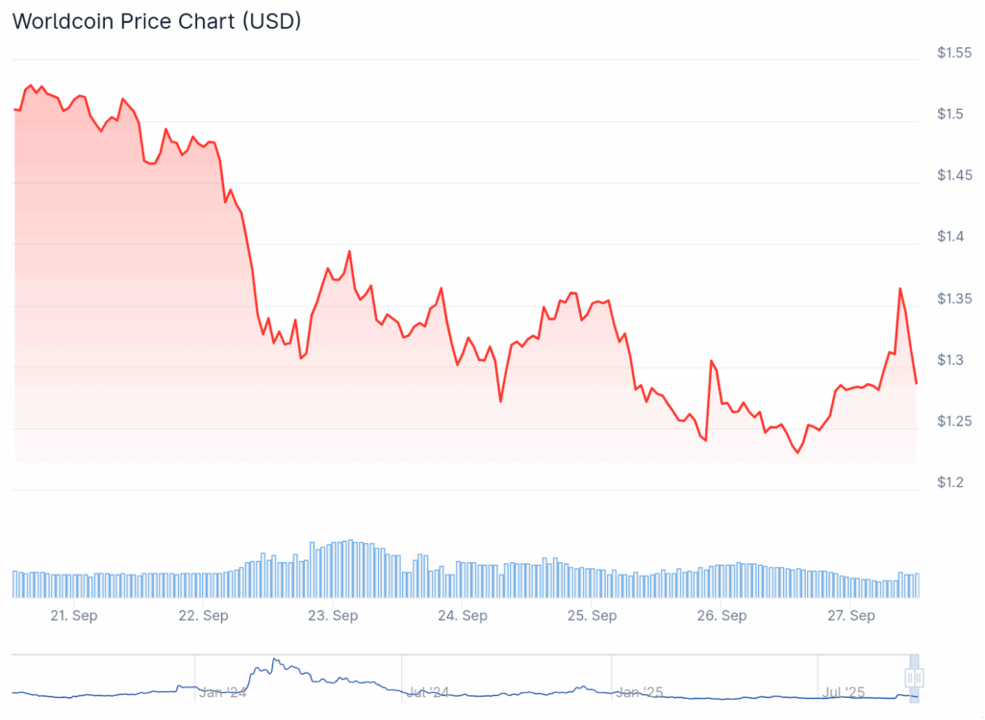
Task: Click the 22 Sep date label
Action: (x=203, y=616)
